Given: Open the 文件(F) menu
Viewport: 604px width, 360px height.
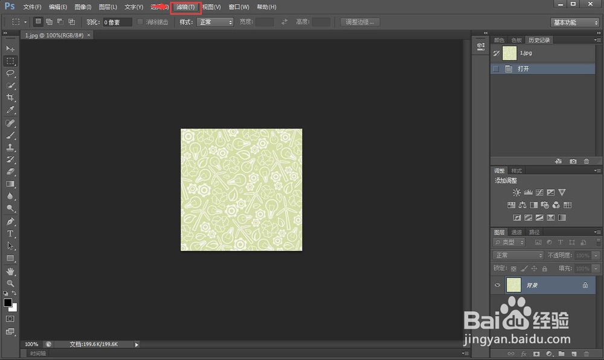Looking at the screenshot, I should pos(33,7).
